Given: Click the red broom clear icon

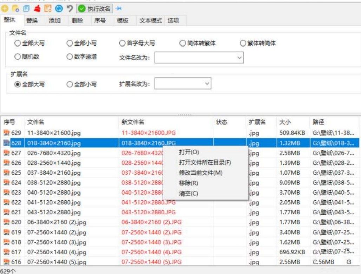Looking at the screenshot, I should [x=37, y=8].
